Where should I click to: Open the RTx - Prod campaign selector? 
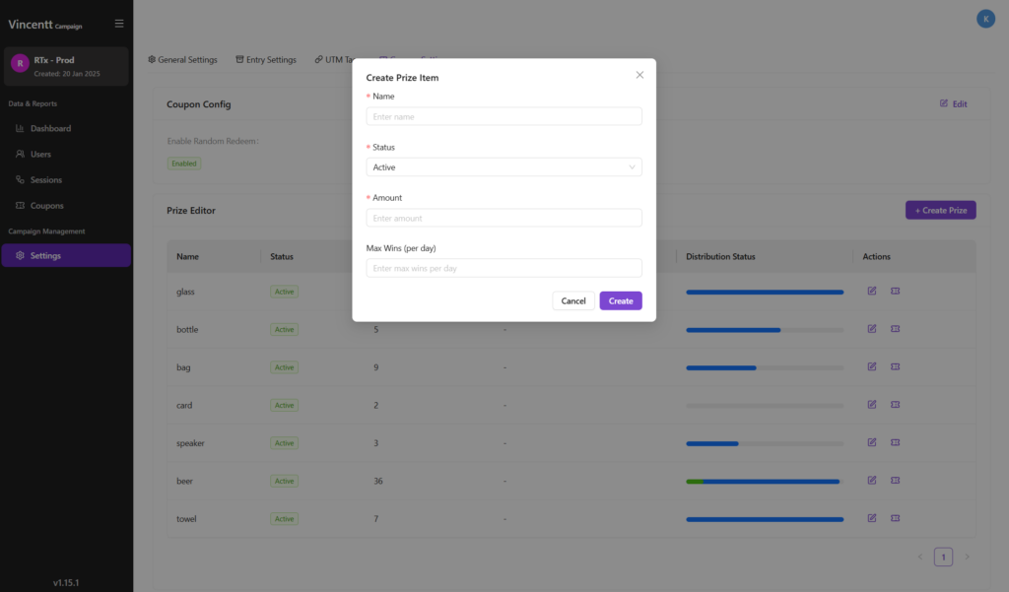click(66, 66)
